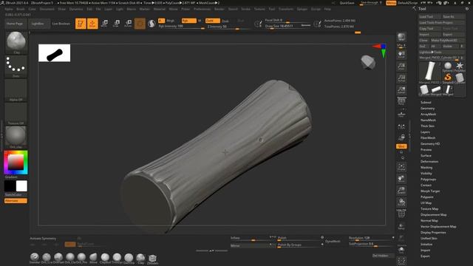Select the Sphere3D tool thumbnail
The height and width of the screenshot is (266, 473).
pyautogui.click(x=448, y=66)
